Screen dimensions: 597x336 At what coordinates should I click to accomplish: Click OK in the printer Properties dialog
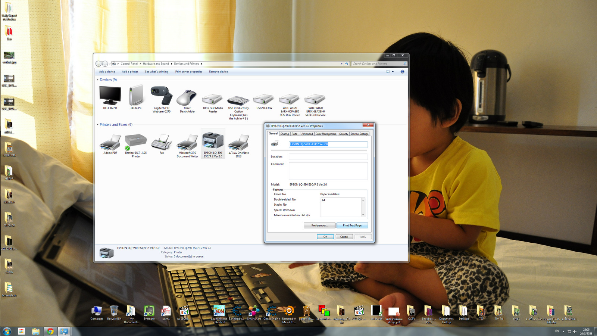[325, 237]
